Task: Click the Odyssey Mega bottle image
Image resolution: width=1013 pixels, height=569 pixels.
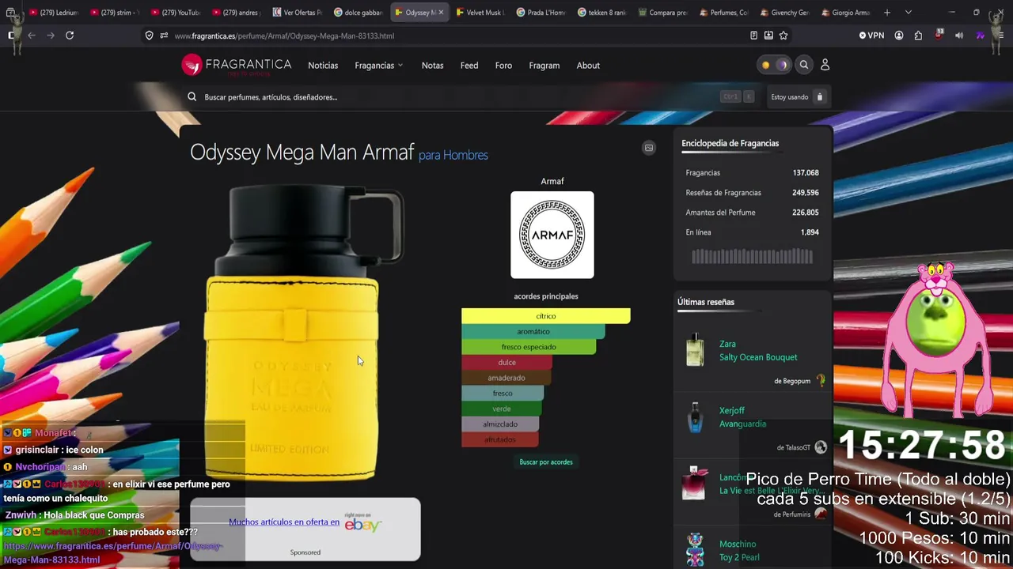Action: (x=305, y=333)
